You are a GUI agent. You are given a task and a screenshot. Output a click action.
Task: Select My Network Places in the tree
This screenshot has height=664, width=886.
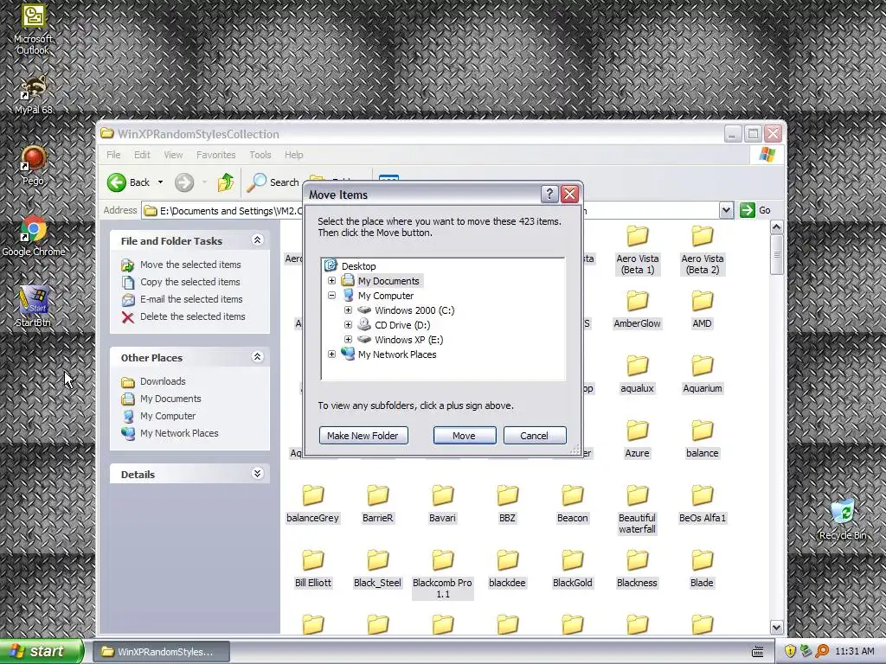(x=396, y=354)
